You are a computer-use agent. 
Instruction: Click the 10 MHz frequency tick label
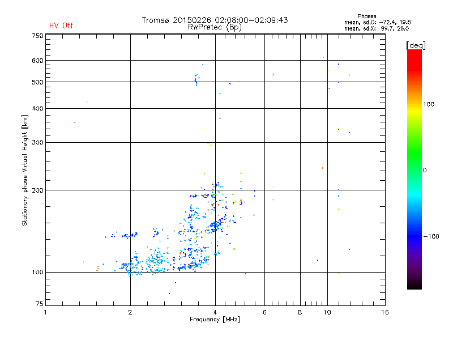pos(327,312)
